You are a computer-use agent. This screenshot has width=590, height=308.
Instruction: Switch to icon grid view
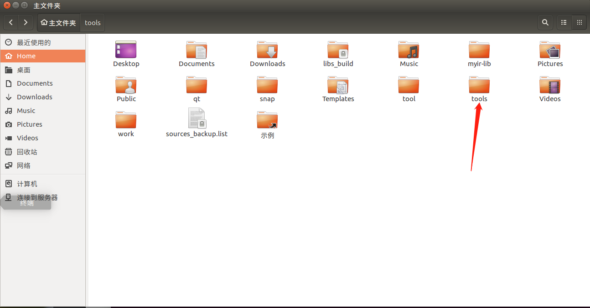579,22
